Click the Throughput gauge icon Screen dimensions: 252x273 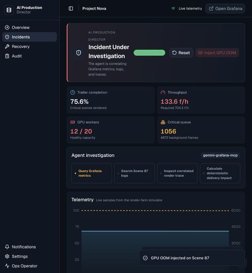pyautogui.click(x=163, y=92)
